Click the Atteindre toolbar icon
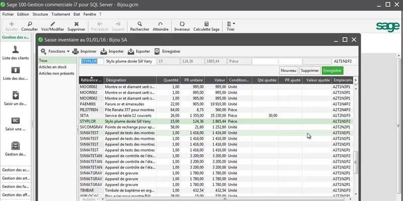The image size is (403, 201). [x=160, y=24]
